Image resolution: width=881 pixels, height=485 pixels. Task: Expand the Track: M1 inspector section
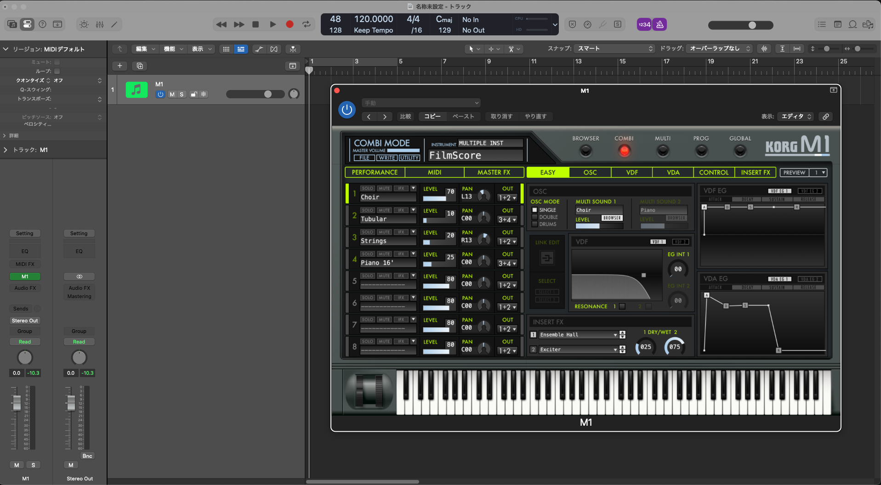(x=6, y=150)
